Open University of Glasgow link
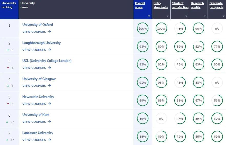 click(x=39, y=79)
